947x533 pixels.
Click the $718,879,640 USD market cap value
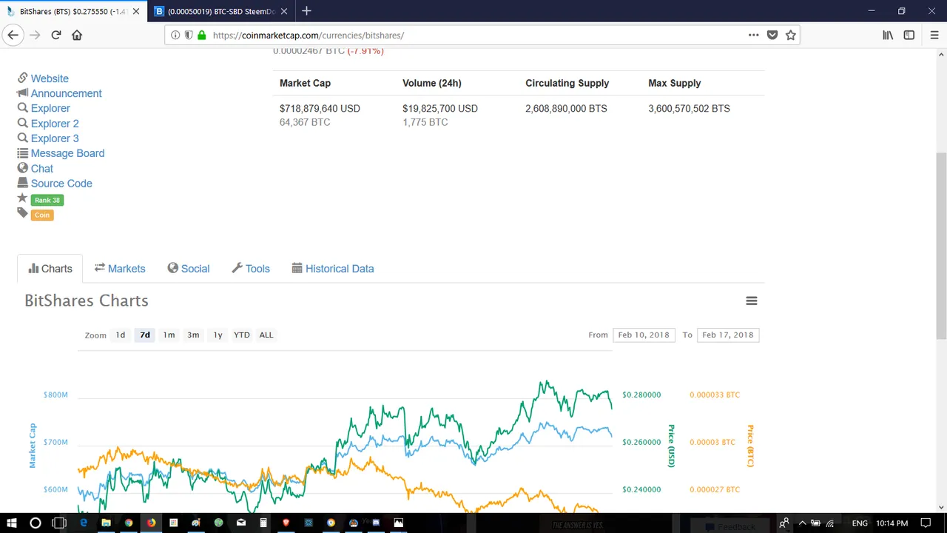coord(320,108)
